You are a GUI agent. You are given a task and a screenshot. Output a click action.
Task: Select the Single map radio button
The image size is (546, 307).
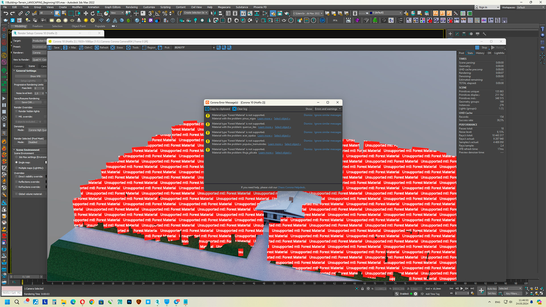tap(16, 162)
